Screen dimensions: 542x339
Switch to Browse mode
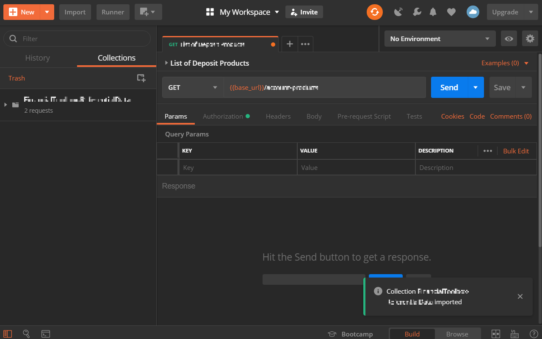(457, 334)
